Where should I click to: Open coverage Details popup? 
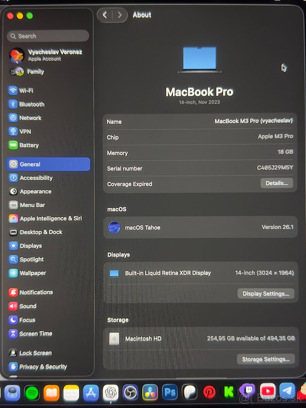(x=277, y=183)
